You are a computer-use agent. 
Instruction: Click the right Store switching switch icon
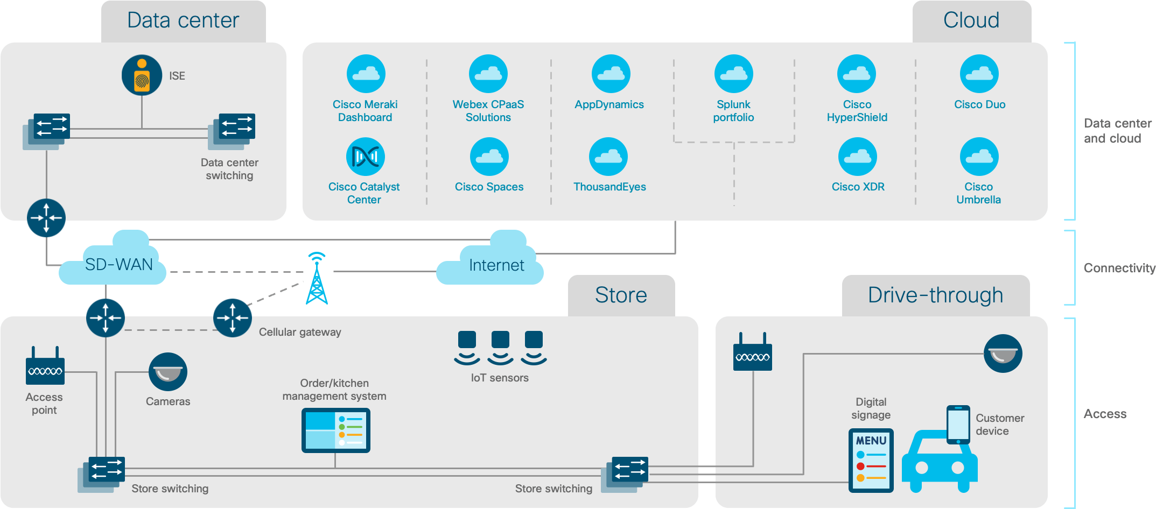[x=625, y=475]
